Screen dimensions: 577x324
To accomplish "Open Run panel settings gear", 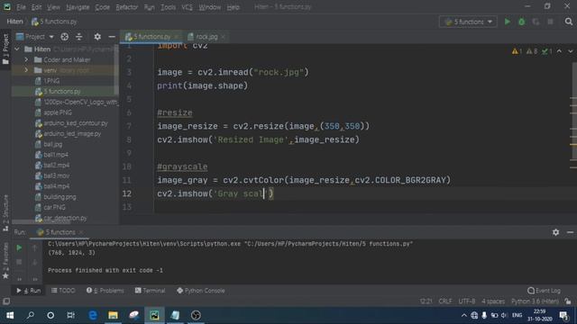I will pos(555,232).
